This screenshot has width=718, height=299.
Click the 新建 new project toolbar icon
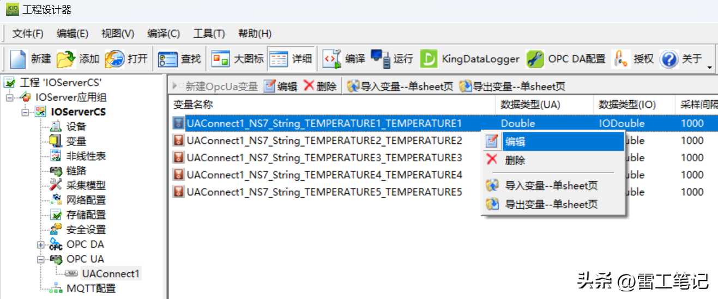point(19,59)
